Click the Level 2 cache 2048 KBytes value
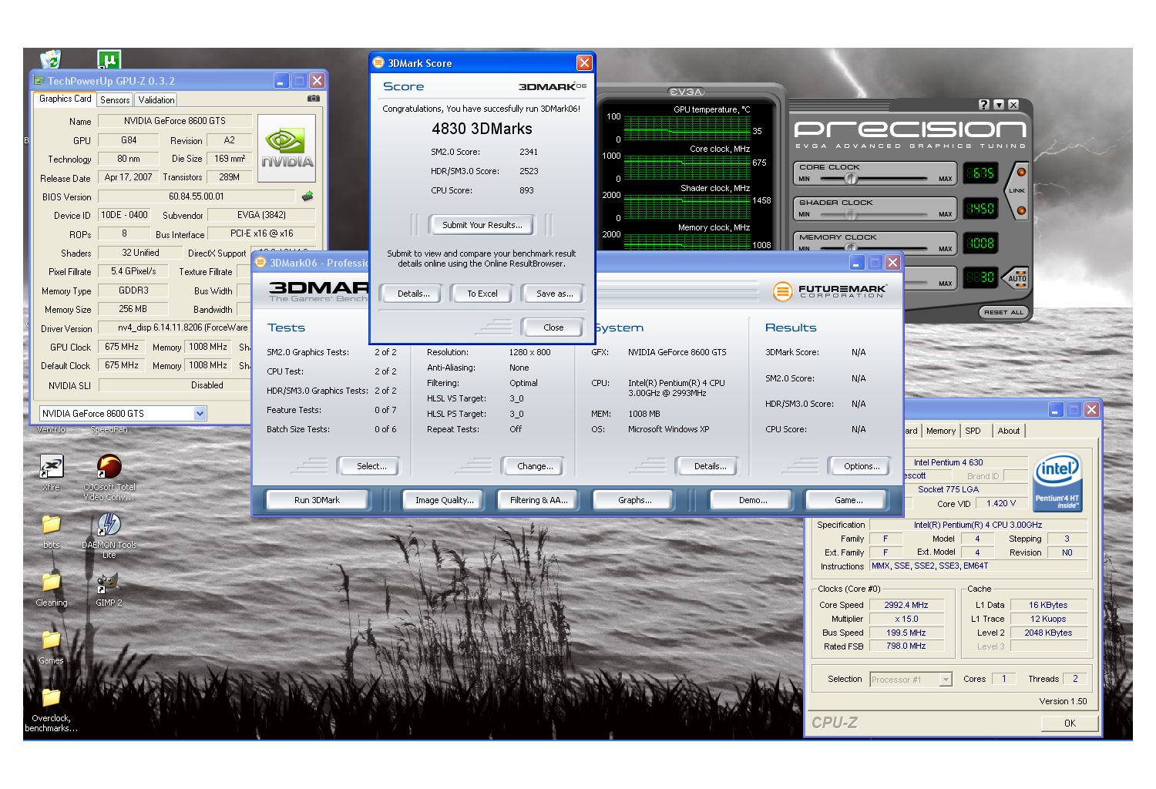The image size is (1156, 789). point(1048,633)
